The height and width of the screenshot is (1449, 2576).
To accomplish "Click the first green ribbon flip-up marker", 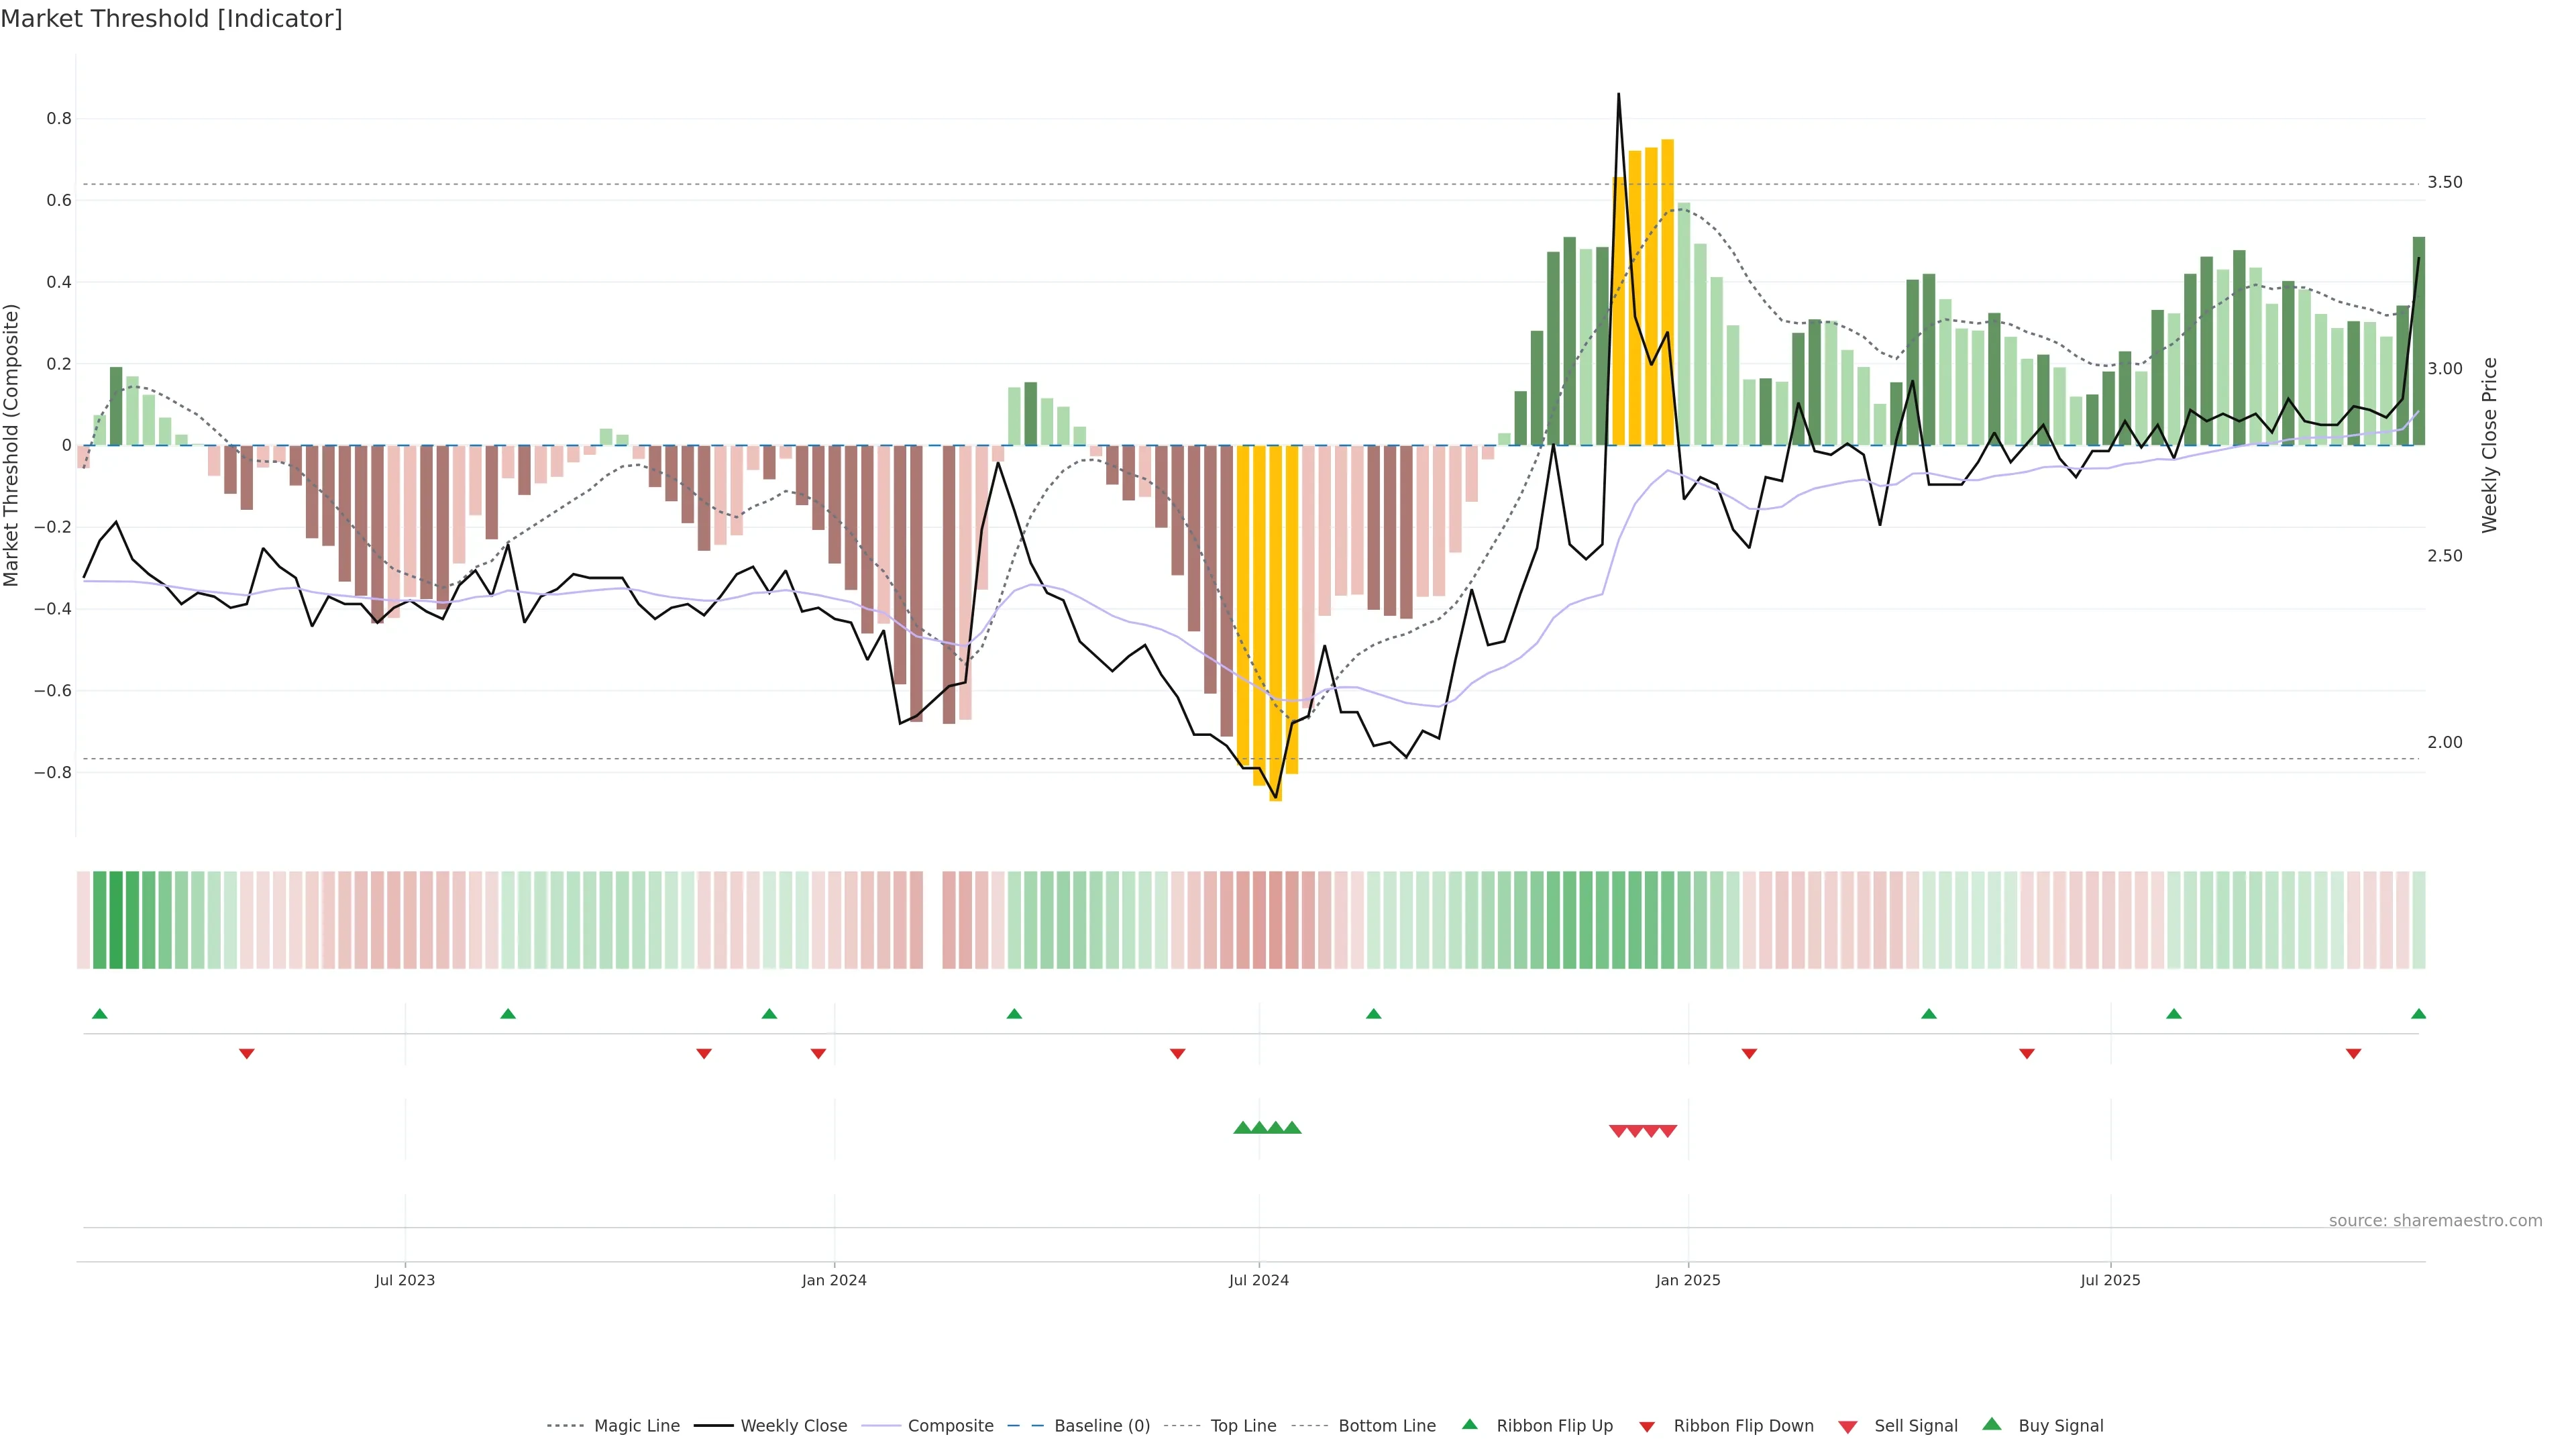I will (99, 1014).
